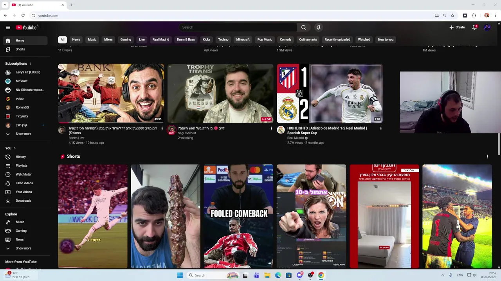
Task: Open options menu for Ronen video
Action: (x=162, y=128)
